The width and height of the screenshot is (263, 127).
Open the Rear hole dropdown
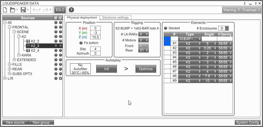(x=144, y=50)
